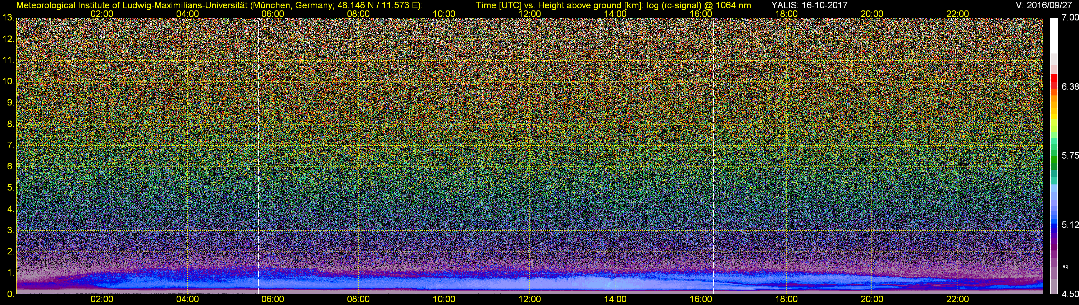Click the 22:00 label on the top time axis
This screenshot has height=305, width=1079.
[x=957, y=14]
